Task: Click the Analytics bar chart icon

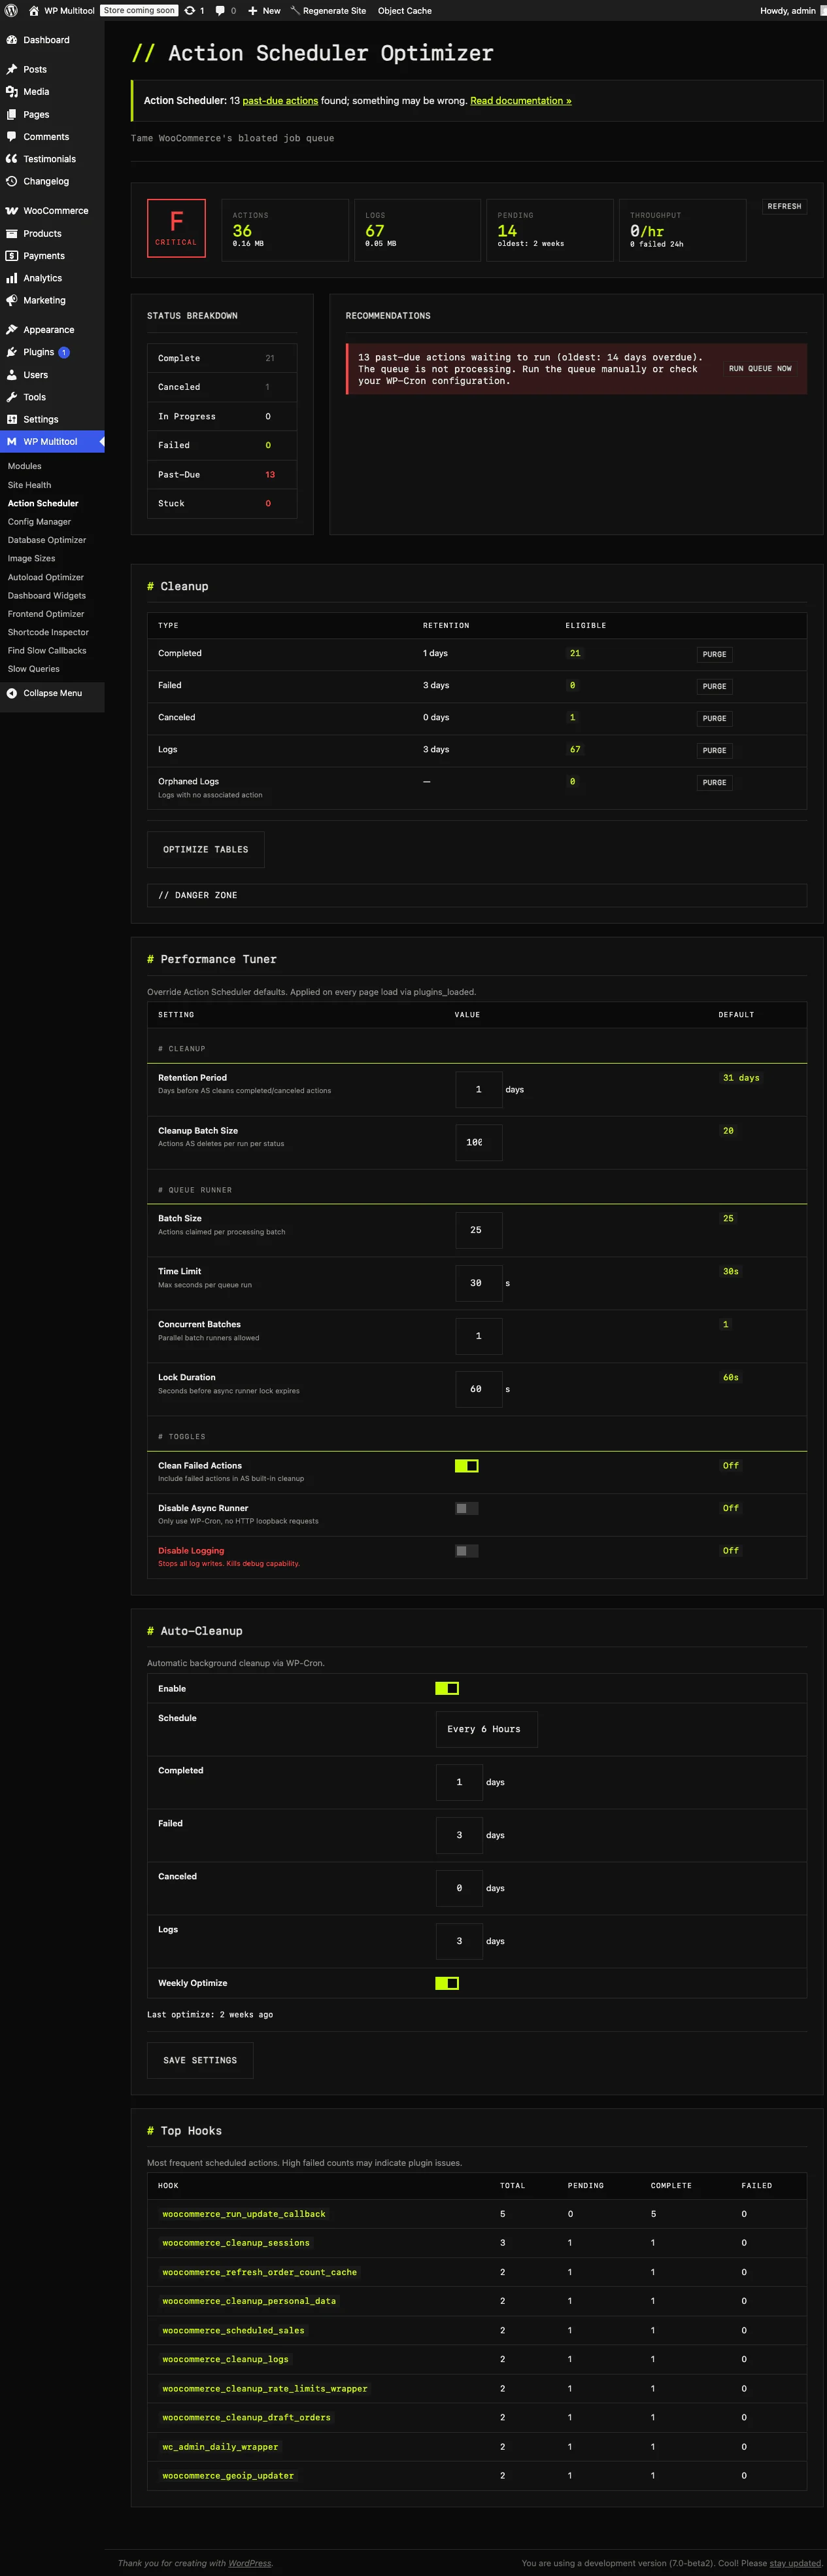Action: (12, 278)
